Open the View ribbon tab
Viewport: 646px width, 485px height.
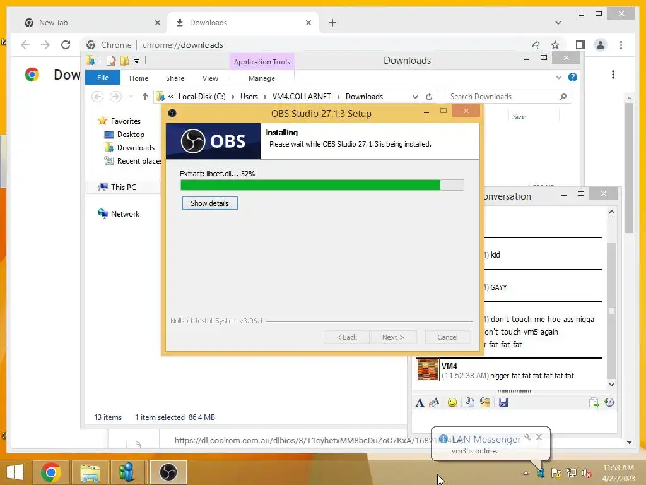point(210,78)
